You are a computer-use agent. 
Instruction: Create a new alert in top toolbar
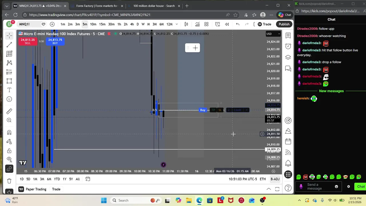[x=218, y=24]
